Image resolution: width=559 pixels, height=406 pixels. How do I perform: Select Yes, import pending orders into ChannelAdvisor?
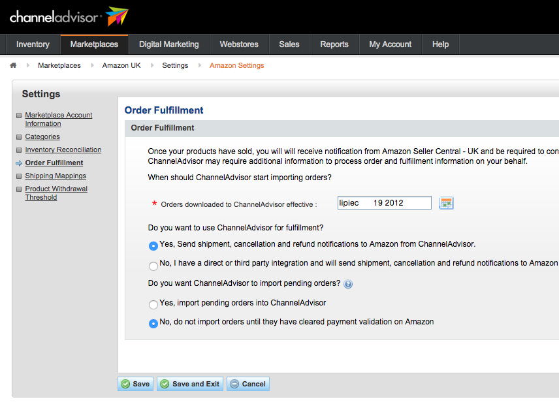(153, 304)
